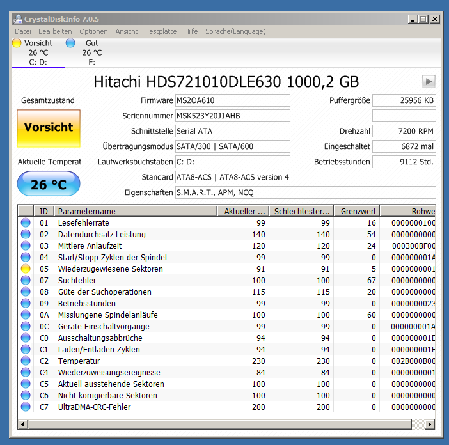Click blue status orb for Mittlere Anlaufzeit

(x=26, y=246)
